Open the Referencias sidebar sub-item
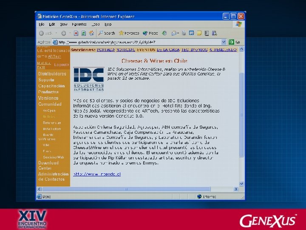Viewport: 306px width, 230px height. 52,123
